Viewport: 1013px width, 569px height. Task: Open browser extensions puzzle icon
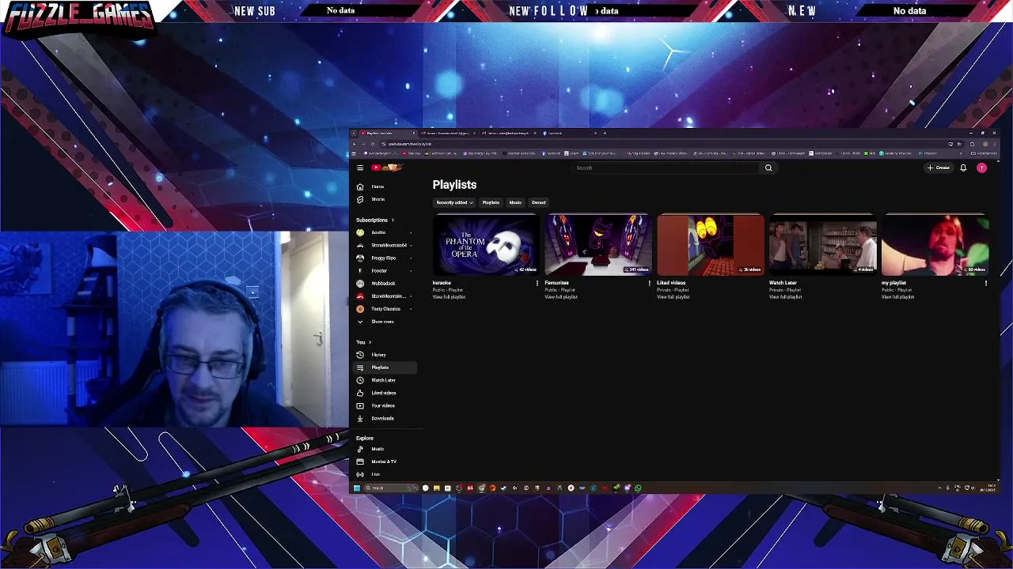(x=972, y=144)
